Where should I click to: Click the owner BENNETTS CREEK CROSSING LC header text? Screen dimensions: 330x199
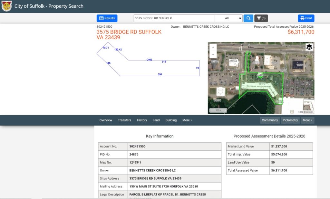click(x=206, y=27)
